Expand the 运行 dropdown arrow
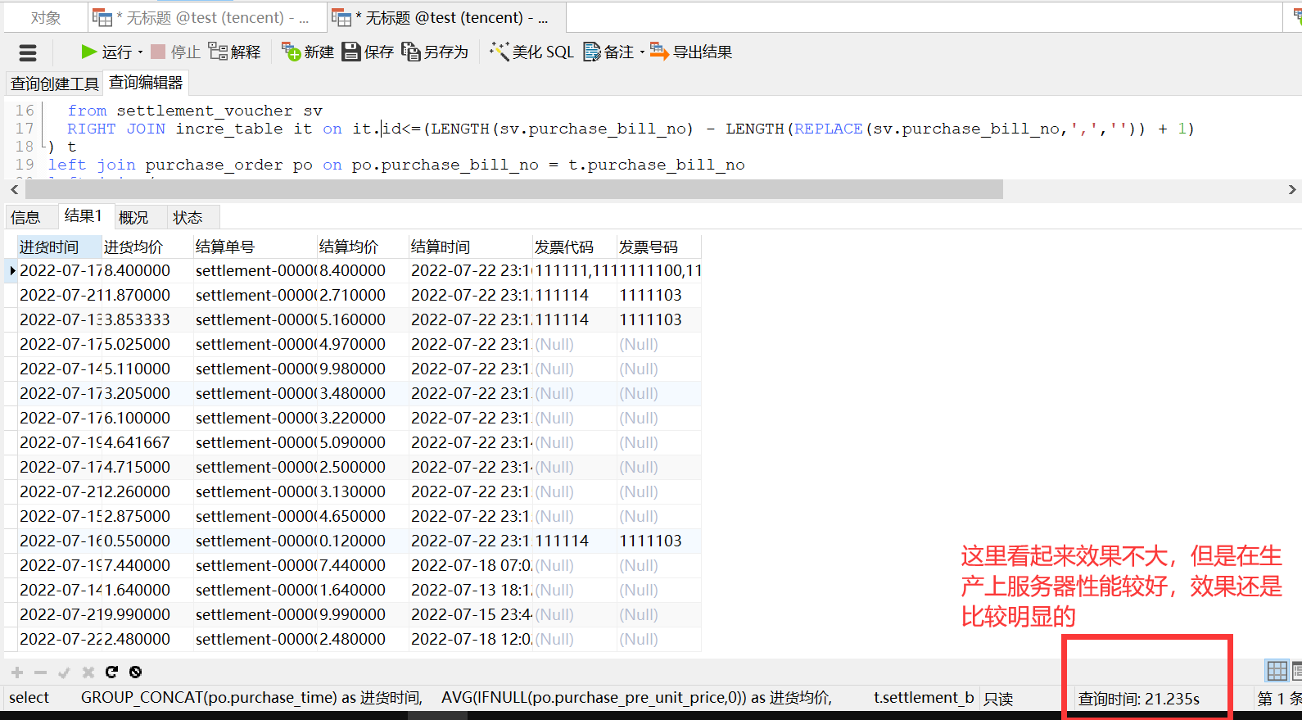The image size is (1302, 720). (x=140, y=52)
